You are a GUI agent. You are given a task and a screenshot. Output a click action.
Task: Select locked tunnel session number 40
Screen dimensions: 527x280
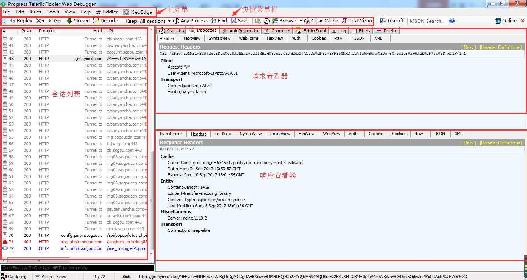click(x=74, y=39)
